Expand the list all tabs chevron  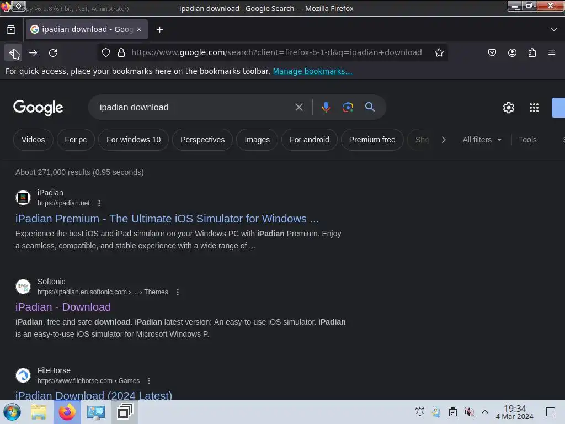click(554, 29)
